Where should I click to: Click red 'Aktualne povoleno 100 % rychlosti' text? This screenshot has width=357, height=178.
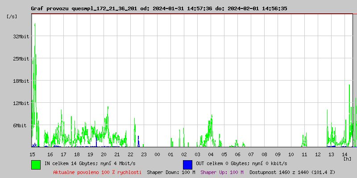tap(97, 172)
